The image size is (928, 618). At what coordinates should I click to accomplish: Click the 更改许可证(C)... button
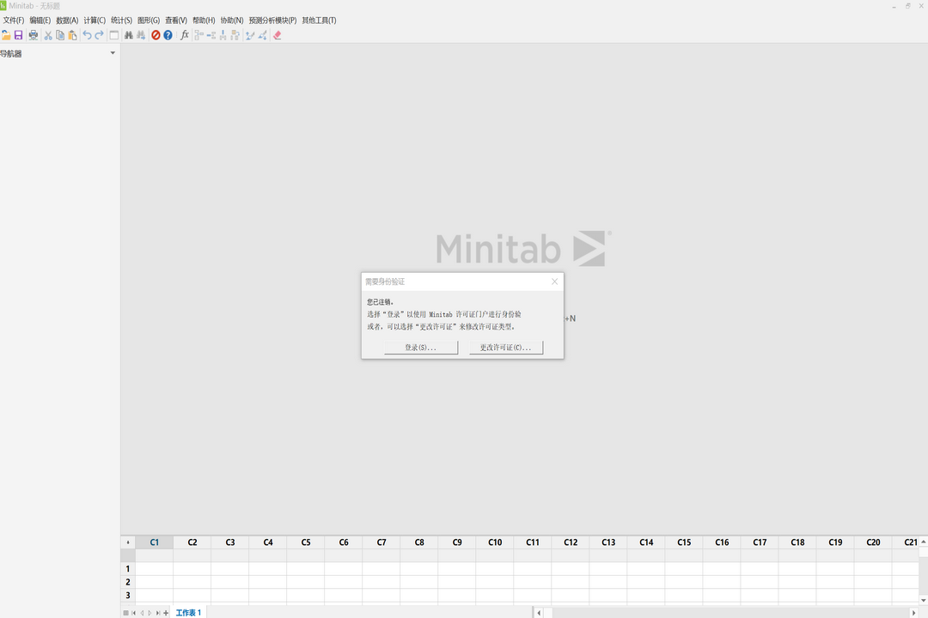(505, 348)
